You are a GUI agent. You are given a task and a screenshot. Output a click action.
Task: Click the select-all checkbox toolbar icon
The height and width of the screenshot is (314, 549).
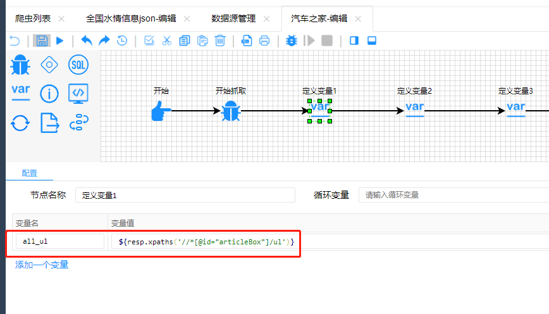click(x=149, y=41)
